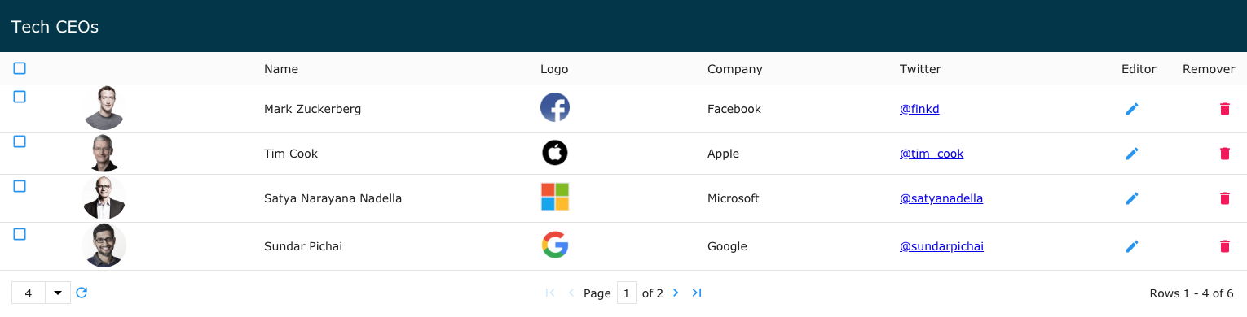The height and width of the screenshot is (317, 1247).
Task: Check the Mark Zuckerberg row checkbox
Action: point(20,97)
